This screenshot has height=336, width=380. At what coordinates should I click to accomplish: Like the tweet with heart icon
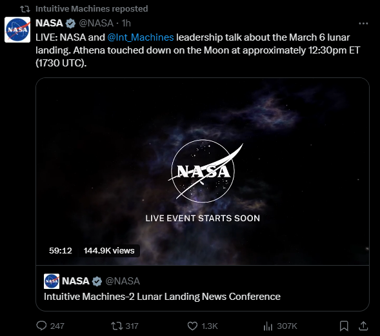[x=192, y=326]
